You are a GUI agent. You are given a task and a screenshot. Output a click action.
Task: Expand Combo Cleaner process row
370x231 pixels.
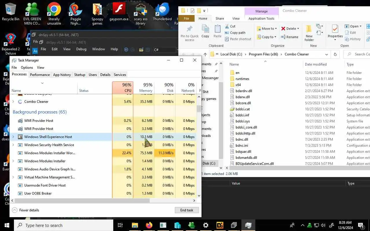pyautogui.click(x=13, y=102)
